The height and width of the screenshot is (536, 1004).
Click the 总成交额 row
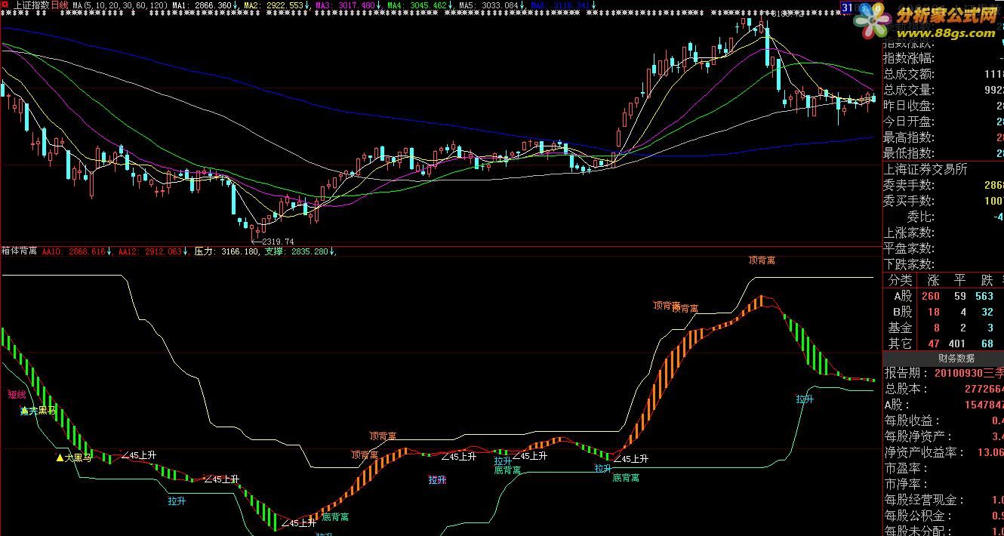[x=943, y=74]
